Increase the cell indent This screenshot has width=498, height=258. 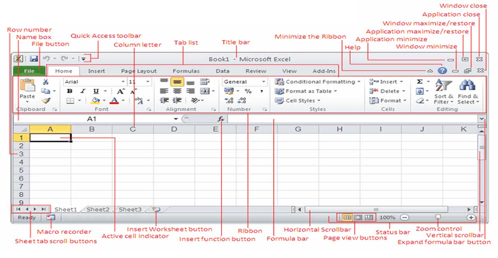coord(177,101)
